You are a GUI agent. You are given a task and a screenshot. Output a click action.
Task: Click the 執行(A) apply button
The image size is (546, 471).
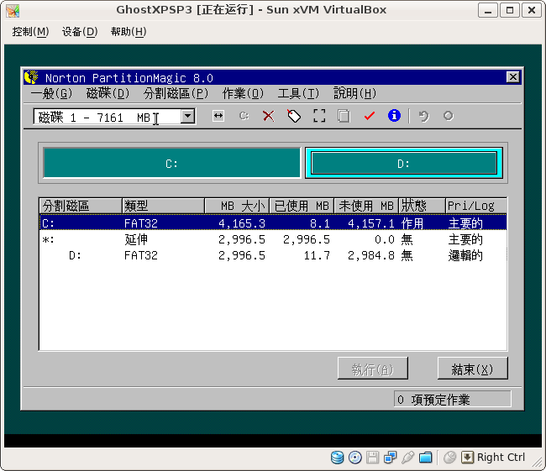tap(373, 369)
